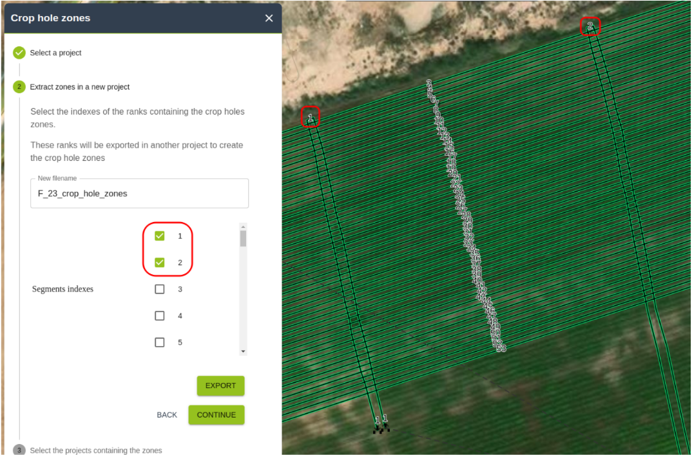Click the green checkmark step 1 icon
Viewport: 694px width, 455px height.
pyautogui.click(x=19, y=53)
